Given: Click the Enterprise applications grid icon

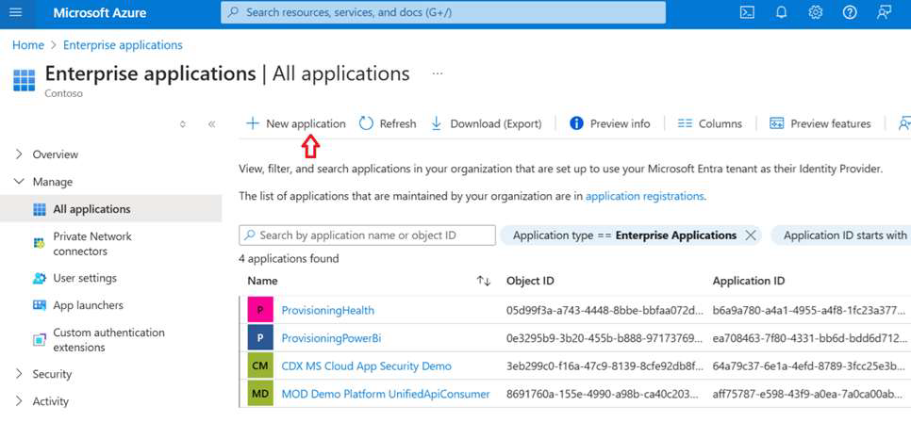Looking at the screenshot, I should 25,80.
